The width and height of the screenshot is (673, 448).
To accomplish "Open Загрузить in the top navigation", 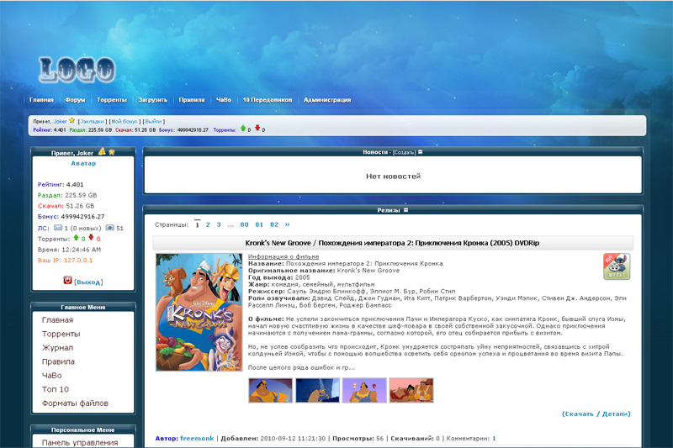I will [153, 100].
